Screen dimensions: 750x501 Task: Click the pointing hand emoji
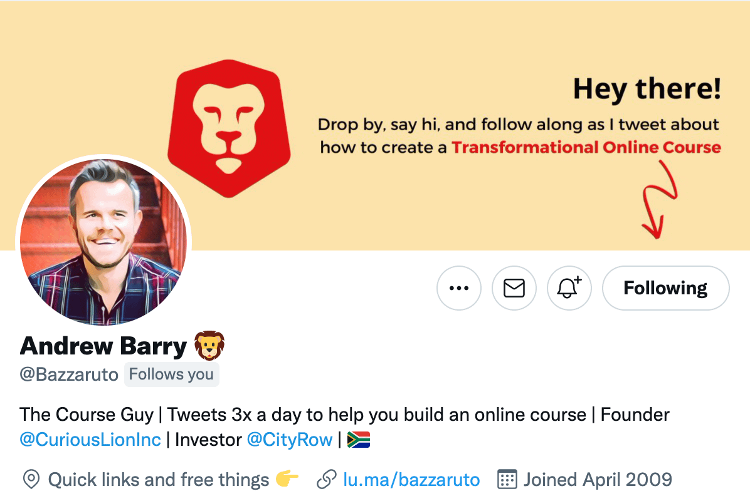(287, 480)
